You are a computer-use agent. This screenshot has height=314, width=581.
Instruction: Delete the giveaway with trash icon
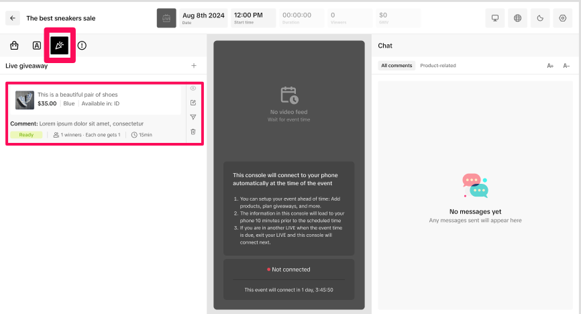click(x=193, y=132)
